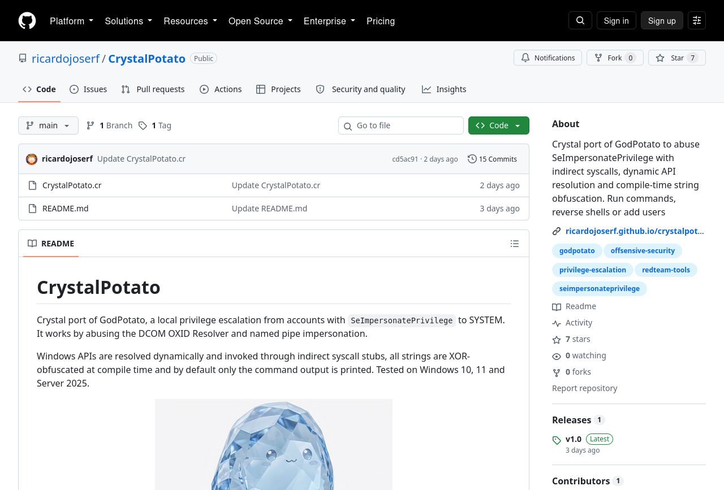Switch to the Projects tab

point(278,89)
